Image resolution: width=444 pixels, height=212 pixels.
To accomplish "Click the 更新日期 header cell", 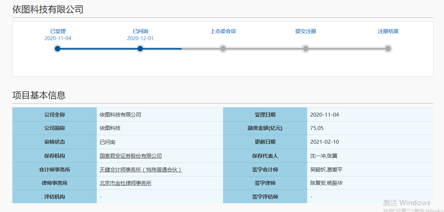I will click(265, 142).
